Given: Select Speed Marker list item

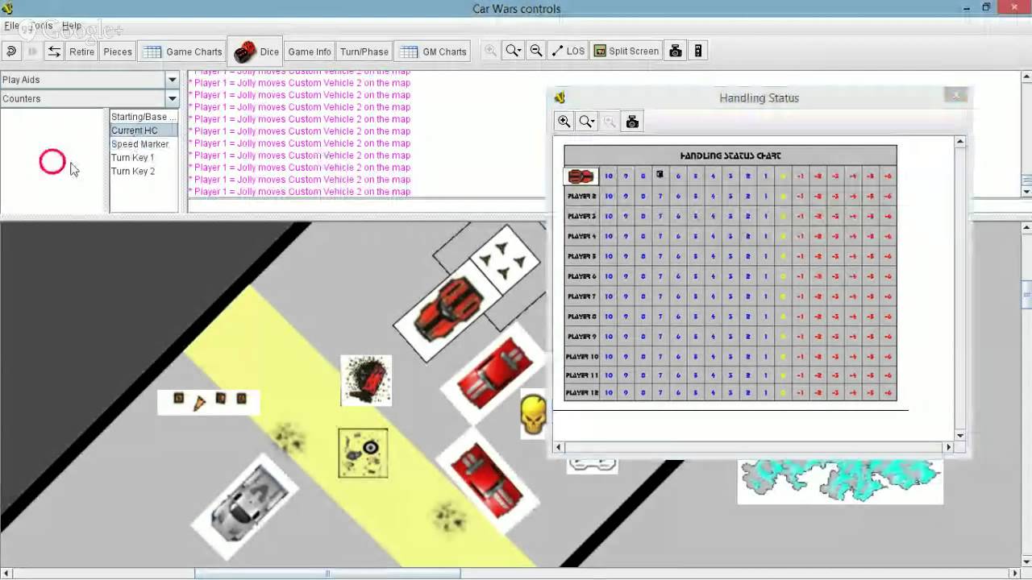Looking at the screenshot, I should point(144,144).
